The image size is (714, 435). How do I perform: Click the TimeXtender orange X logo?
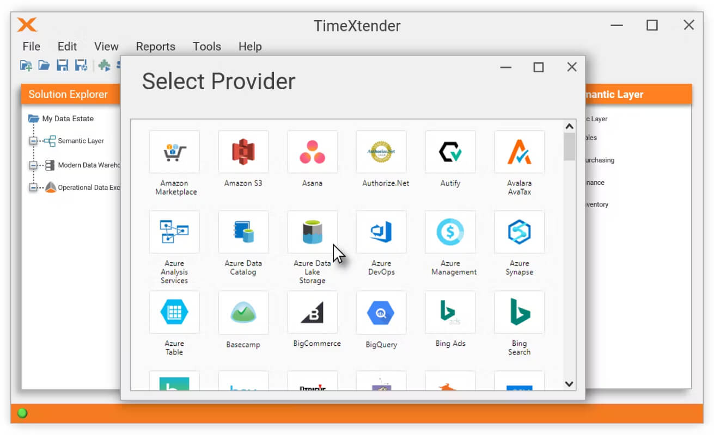(x=27, y=25)
